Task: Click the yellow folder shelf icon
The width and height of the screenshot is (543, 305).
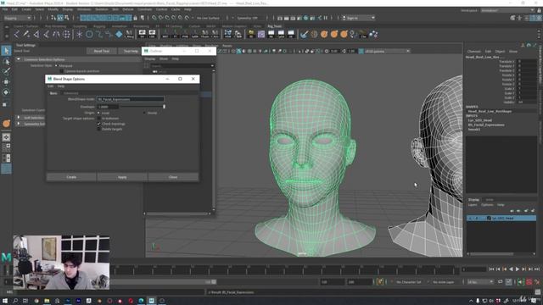Action: click(251, 34)
